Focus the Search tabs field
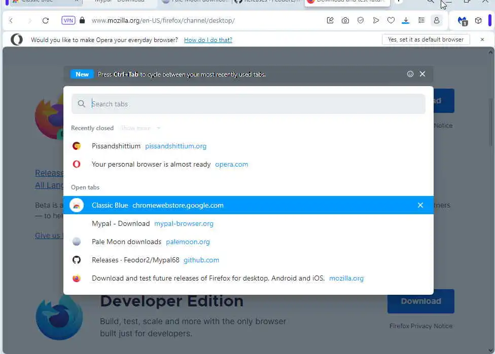495x354 pixels. (248, 104)
